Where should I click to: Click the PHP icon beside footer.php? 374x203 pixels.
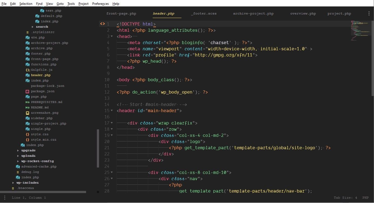coord(28,54)
